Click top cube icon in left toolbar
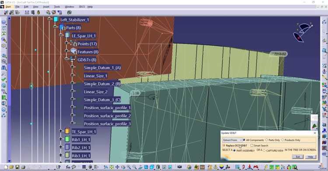This screenshot has width=328, height=171. 3,22
